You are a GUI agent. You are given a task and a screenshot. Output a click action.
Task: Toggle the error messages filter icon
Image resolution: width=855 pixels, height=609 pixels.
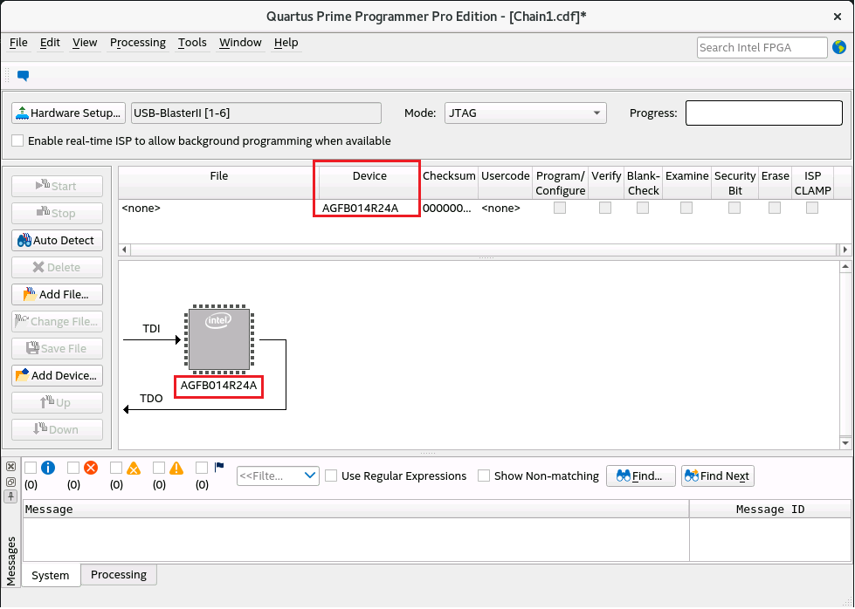(91, 468)
